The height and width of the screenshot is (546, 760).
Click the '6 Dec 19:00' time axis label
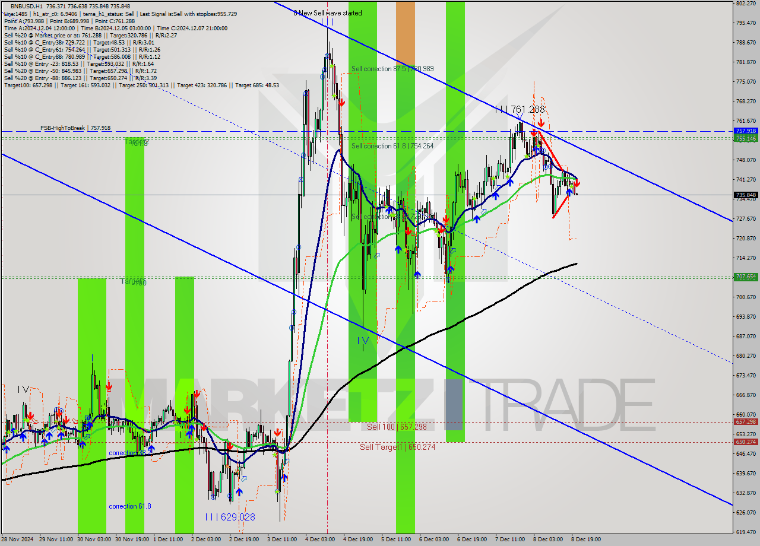click(x=471, y=539)
